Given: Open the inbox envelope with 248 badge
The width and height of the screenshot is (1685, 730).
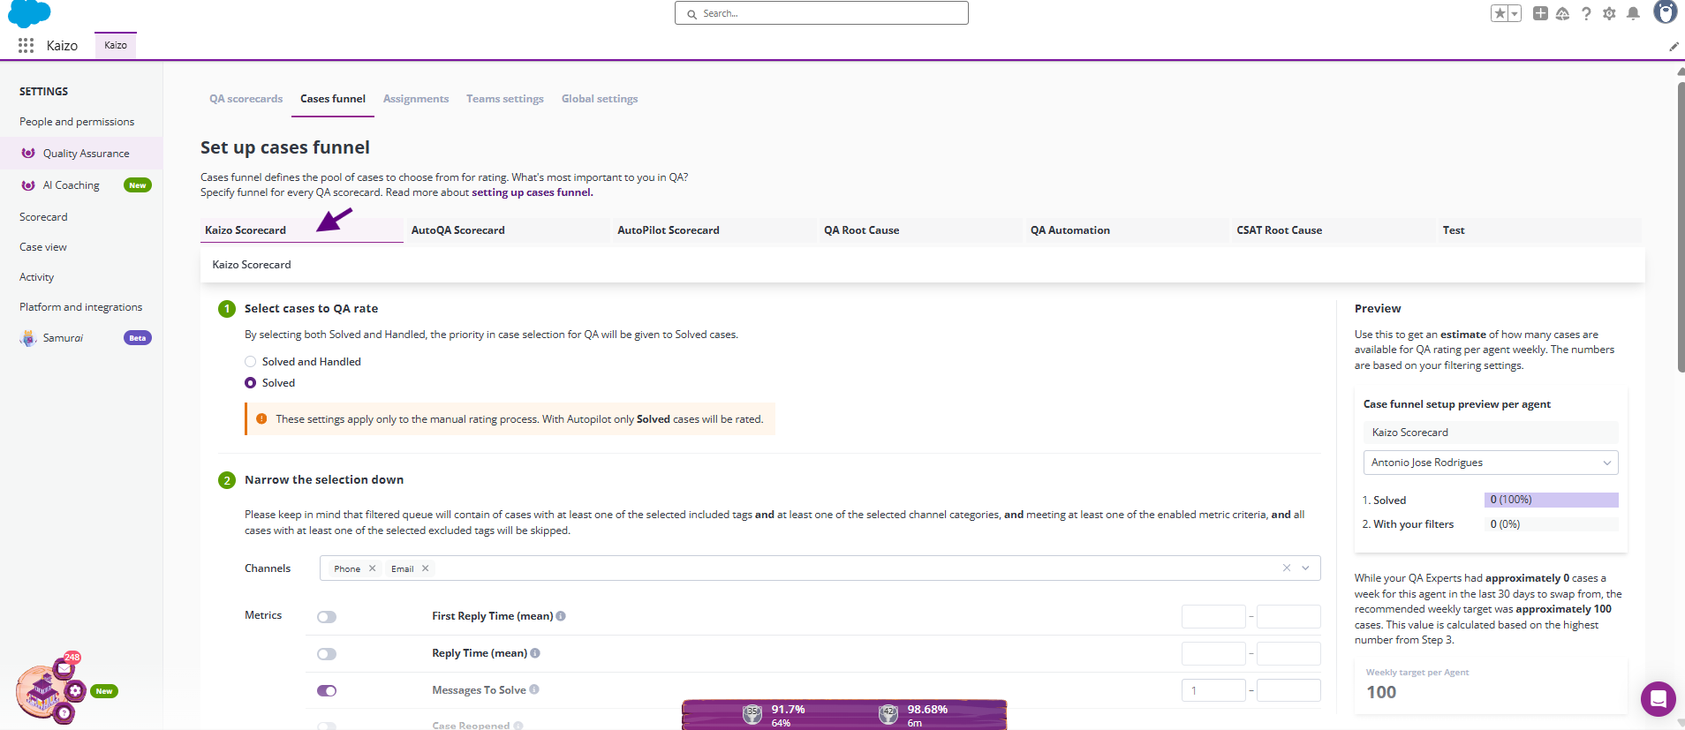Looking at the screenshot, I should [x=64, y=668].
